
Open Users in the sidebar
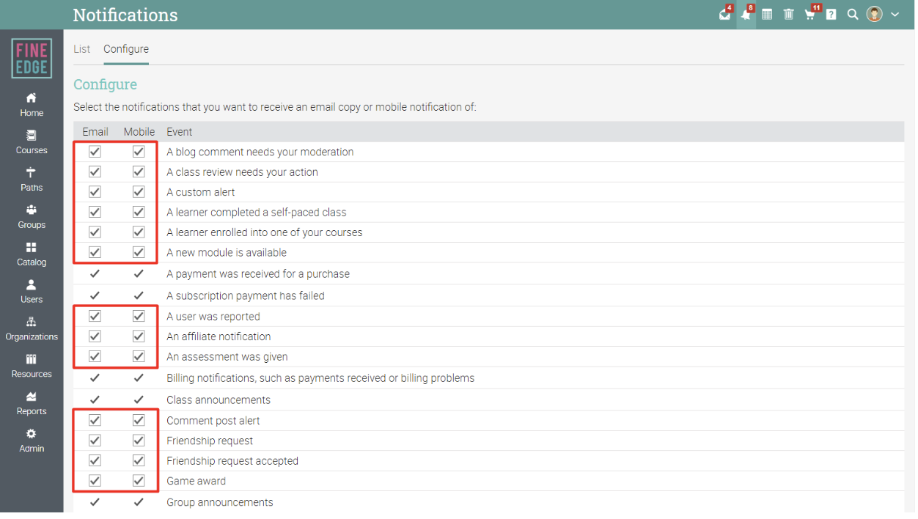(32, 292)
